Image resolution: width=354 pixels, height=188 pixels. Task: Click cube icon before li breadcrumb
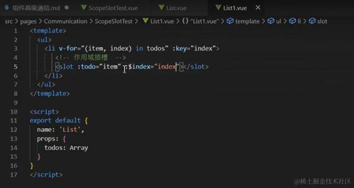(292, 21)
